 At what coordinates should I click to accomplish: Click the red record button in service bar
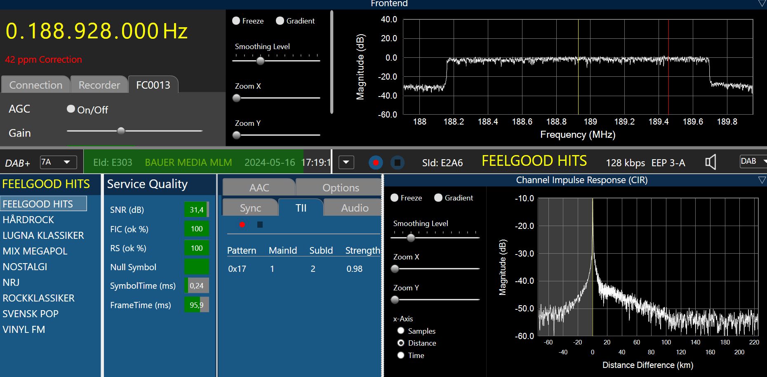click(375, 163)
